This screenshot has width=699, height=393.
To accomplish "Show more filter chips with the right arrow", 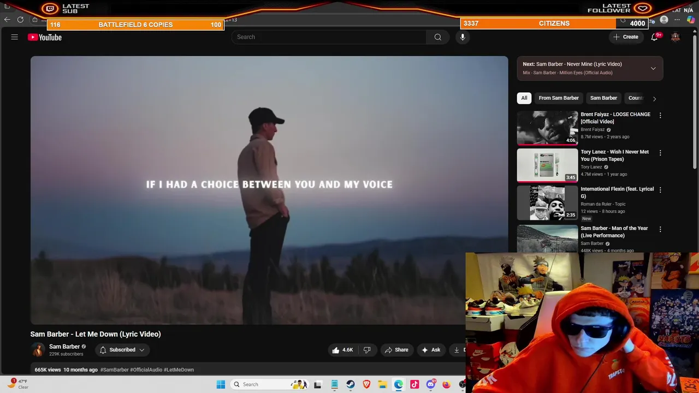I will [x=654, y=98].
